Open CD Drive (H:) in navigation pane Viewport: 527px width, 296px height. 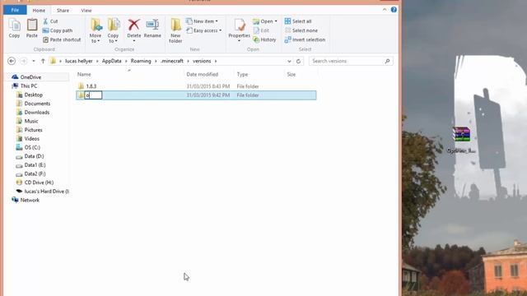click(x=39, y=183)
